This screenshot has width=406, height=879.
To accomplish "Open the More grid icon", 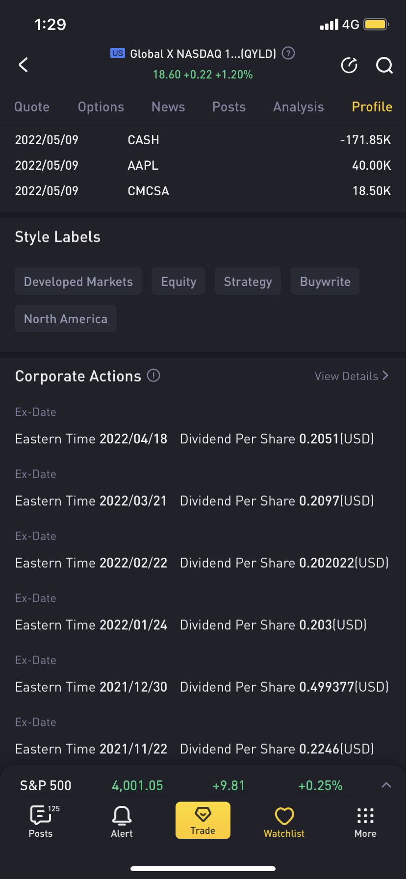I will click(365, 820).
